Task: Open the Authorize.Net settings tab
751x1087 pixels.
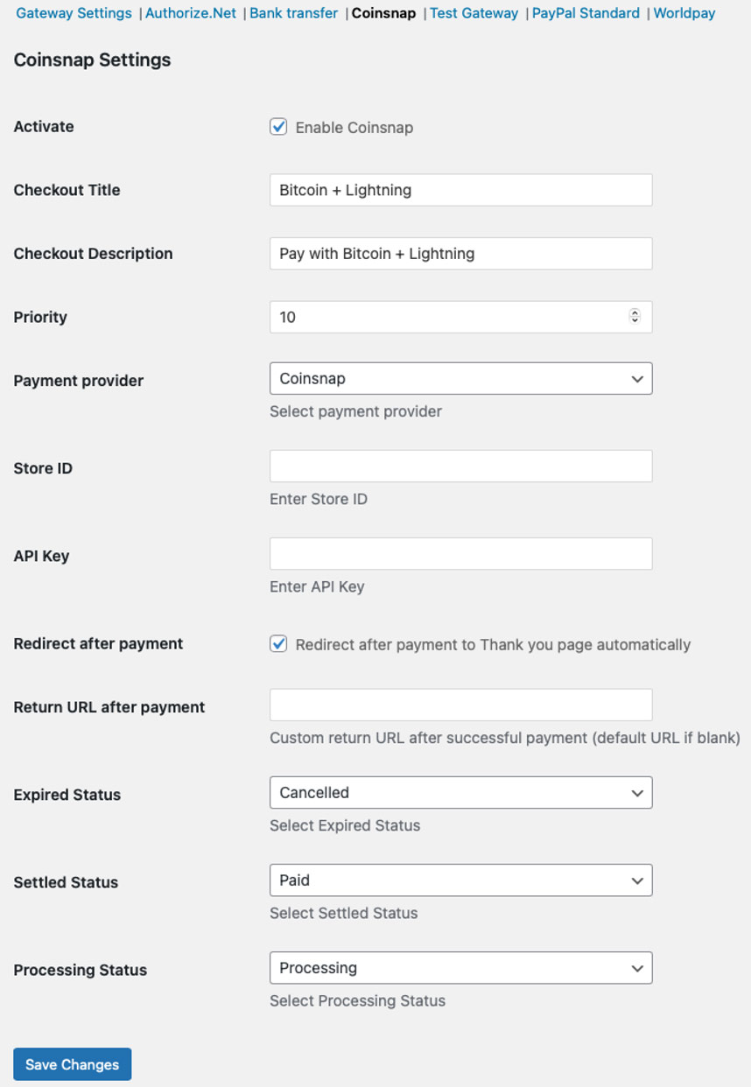Action: pyautogui.click(x=190, y=13)
